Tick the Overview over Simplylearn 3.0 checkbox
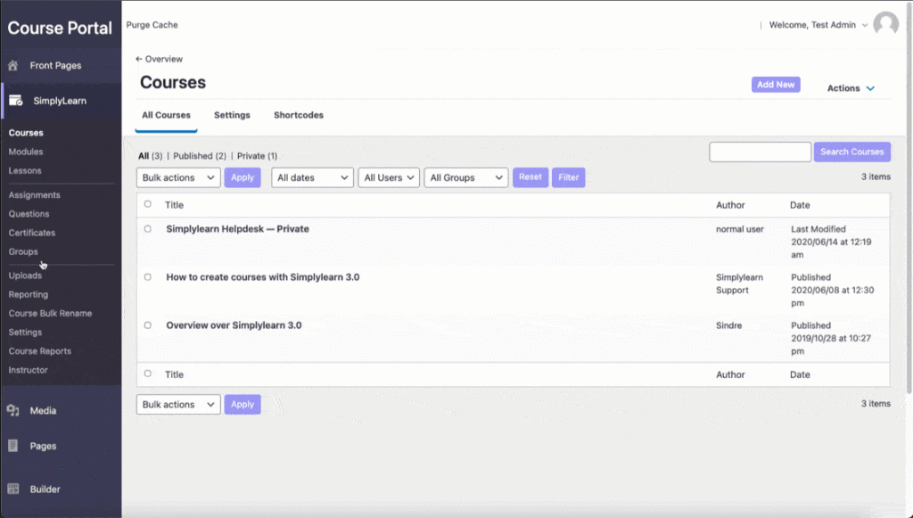Image resolution: width=913 pixels, height=518 pixels. coord(148,325)
